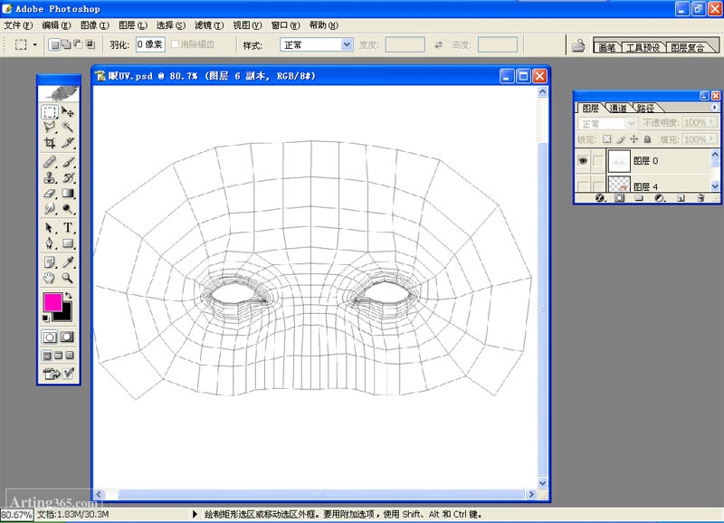Open the File Browser from options bar
The image size is (724, 523).
pos(578,45)
